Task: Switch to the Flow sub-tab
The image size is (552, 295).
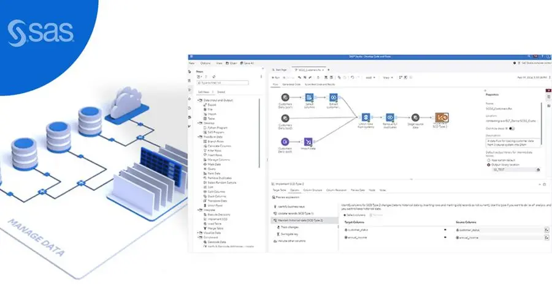Action: coord(275,84)
